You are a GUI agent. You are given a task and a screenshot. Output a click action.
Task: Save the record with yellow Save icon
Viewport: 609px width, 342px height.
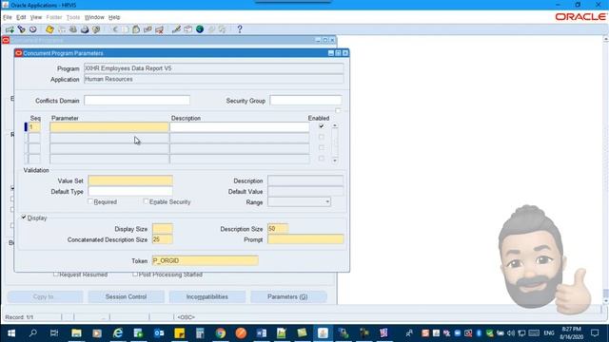click(x=49, y=29)
